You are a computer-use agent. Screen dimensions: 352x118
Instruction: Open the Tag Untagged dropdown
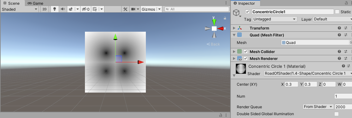coord(275,19)
